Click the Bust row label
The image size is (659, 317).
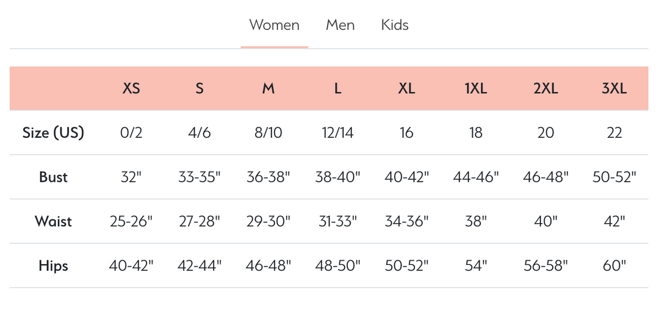(x=53, y=177)
